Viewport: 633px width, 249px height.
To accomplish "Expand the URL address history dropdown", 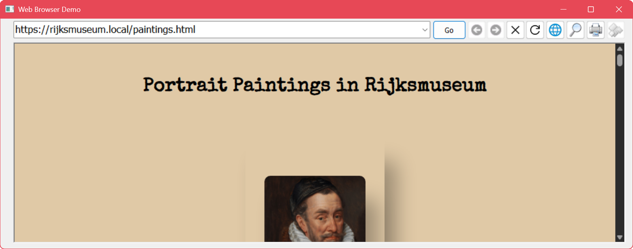I will [x=425, y=30].
